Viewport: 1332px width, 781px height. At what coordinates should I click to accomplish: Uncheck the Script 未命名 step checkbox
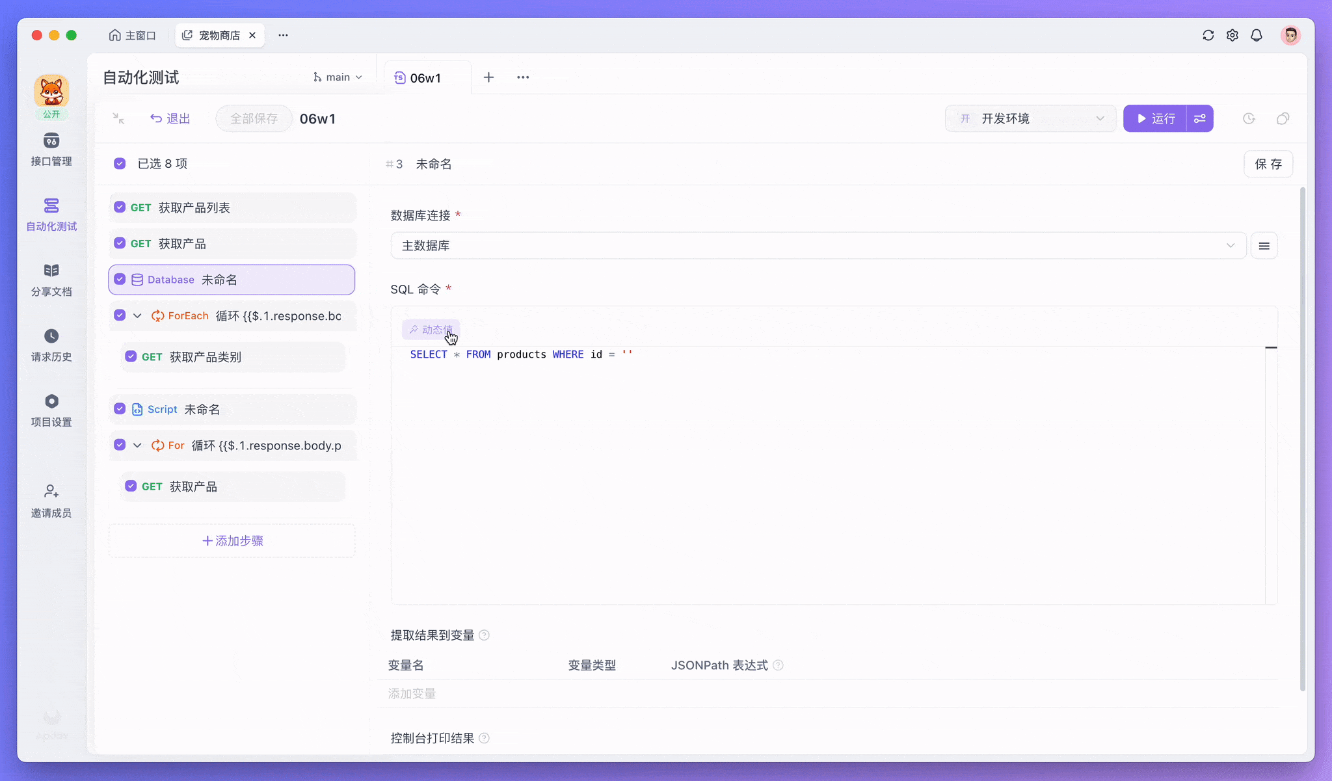coord(120,409)
